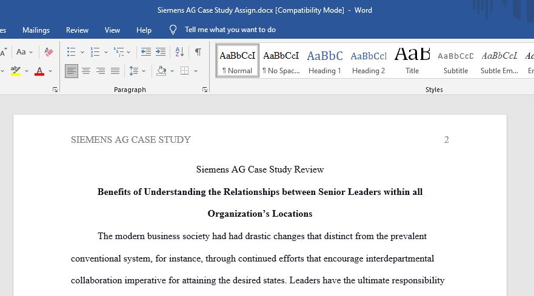Click the title Siemens AG Case Study Review

pyautogui.click(x=260, y=169)
